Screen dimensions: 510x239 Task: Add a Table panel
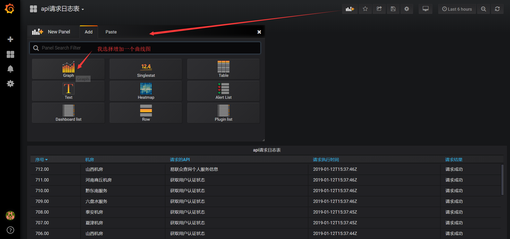pos(224,69)
